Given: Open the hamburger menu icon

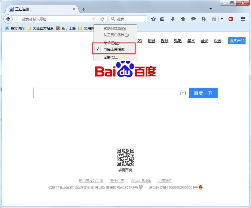Looking at the screenshot, I should click(243, 19).
